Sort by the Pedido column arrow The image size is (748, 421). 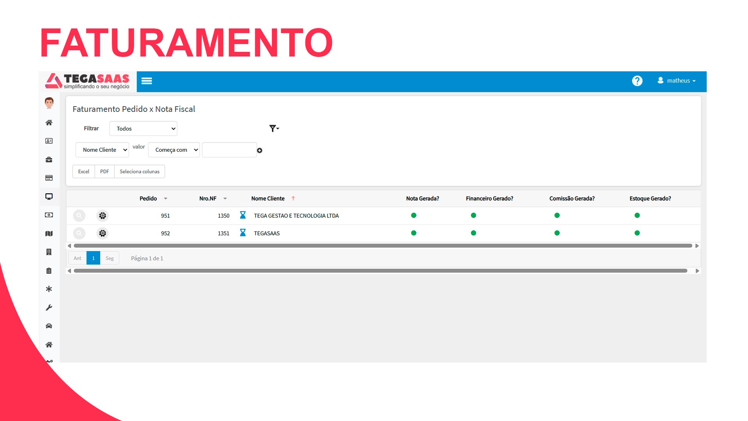tap(166, 198)
